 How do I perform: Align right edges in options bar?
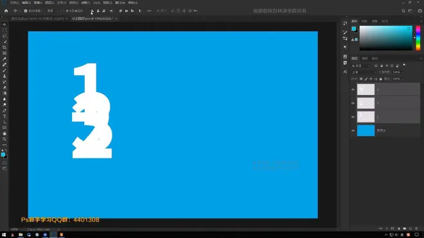[104, 11]
